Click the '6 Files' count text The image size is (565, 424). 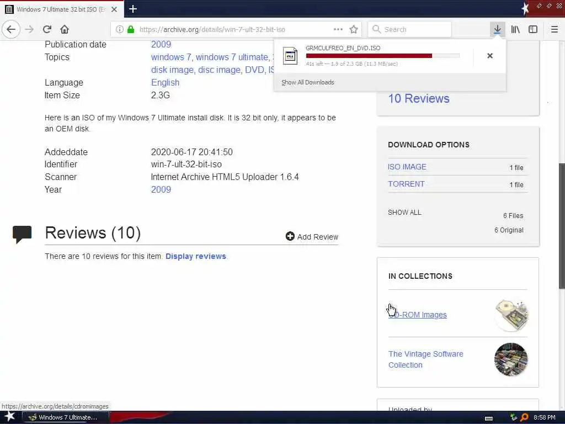(x=513, y=216)
